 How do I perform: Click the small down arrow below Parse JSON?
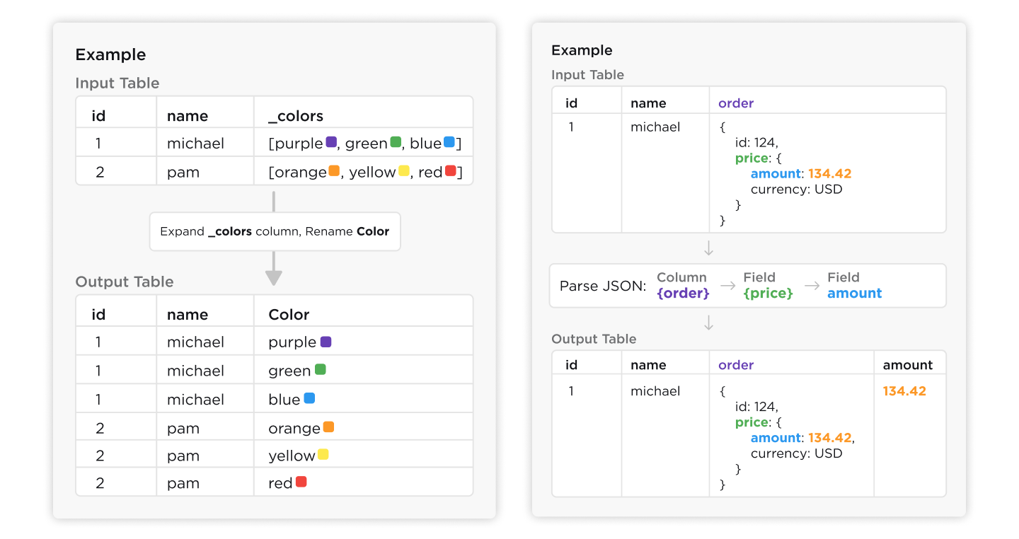(x=708, y=324)
